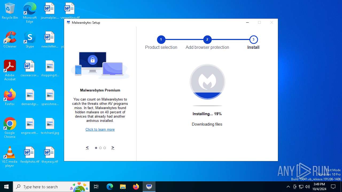Select the feedphoto.rtf desktop file
Viewport: 342px width, 192px height.
click(x=30, y=155)
